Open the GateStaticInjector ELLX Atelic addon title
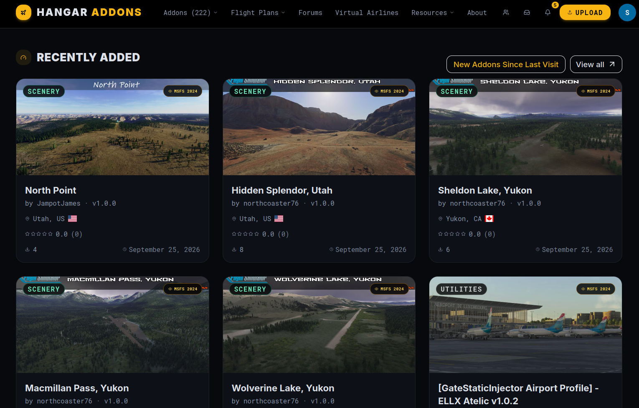This screenshot has width=639, height=408. [518, 394]
